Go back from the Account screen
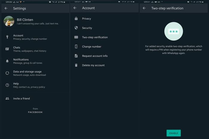 (75, 8)
